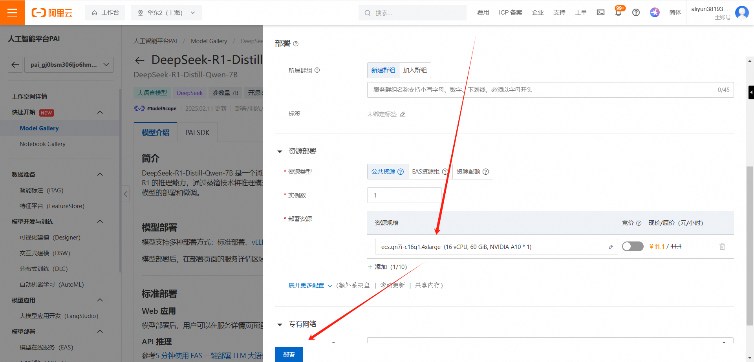Click the black side panel handle at right edge
The height and width of the screenshot is (362, 754).
tap(751, 93)
